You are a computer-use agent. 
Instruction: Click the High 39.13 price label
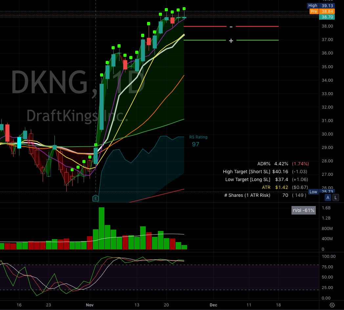321,6
